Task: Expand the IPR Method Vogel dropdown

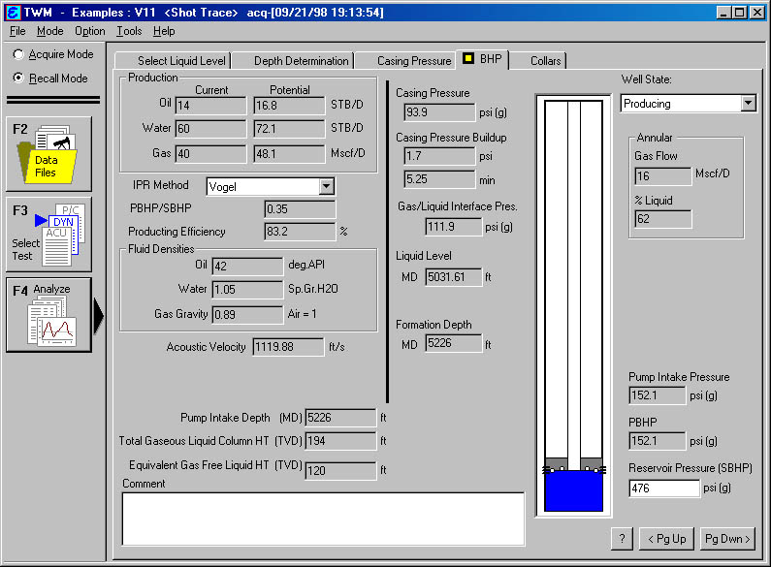Action: (326, 186)
